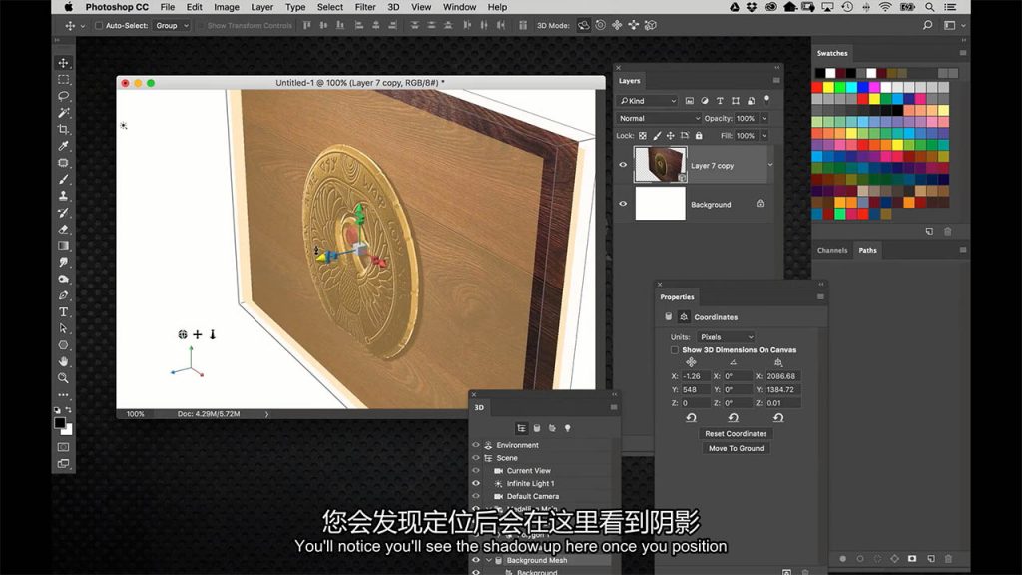Select the Brush tool
Viewport: 1022px width, 575px height.
pyautogui.click(x=63, y=180)
